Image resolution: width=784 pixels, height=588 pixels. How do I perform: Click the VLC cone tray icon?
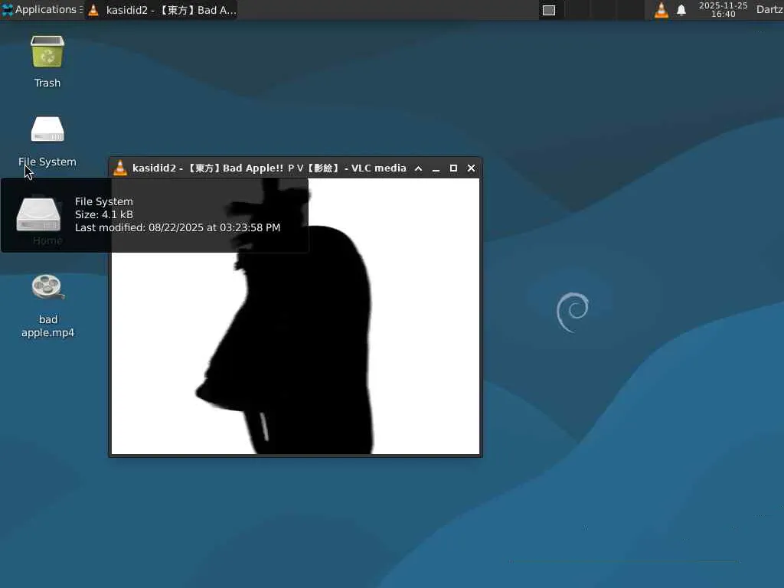click(661, 10)
